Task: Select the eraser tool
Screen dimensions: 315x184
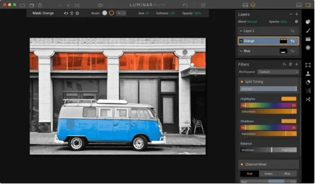Action: pyautogui.click(x=308, y=82)
